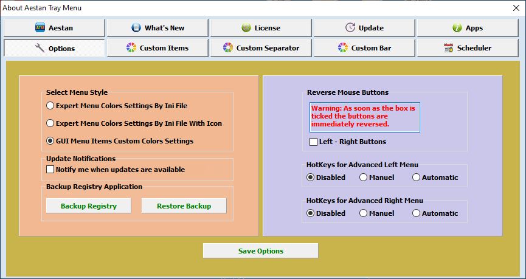
Task: Open the License tab
Action: (x=261, y=28)
